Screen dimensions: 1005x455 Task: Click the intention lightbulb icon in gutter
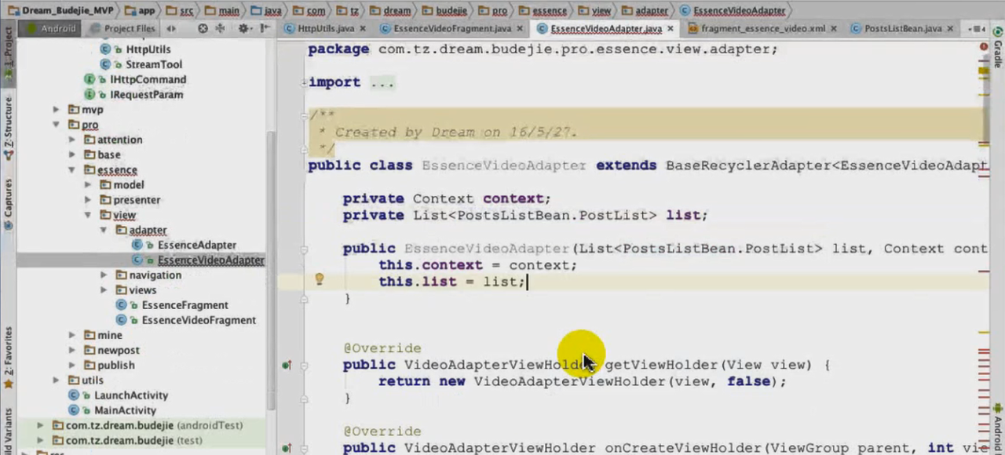pos(320,279)
